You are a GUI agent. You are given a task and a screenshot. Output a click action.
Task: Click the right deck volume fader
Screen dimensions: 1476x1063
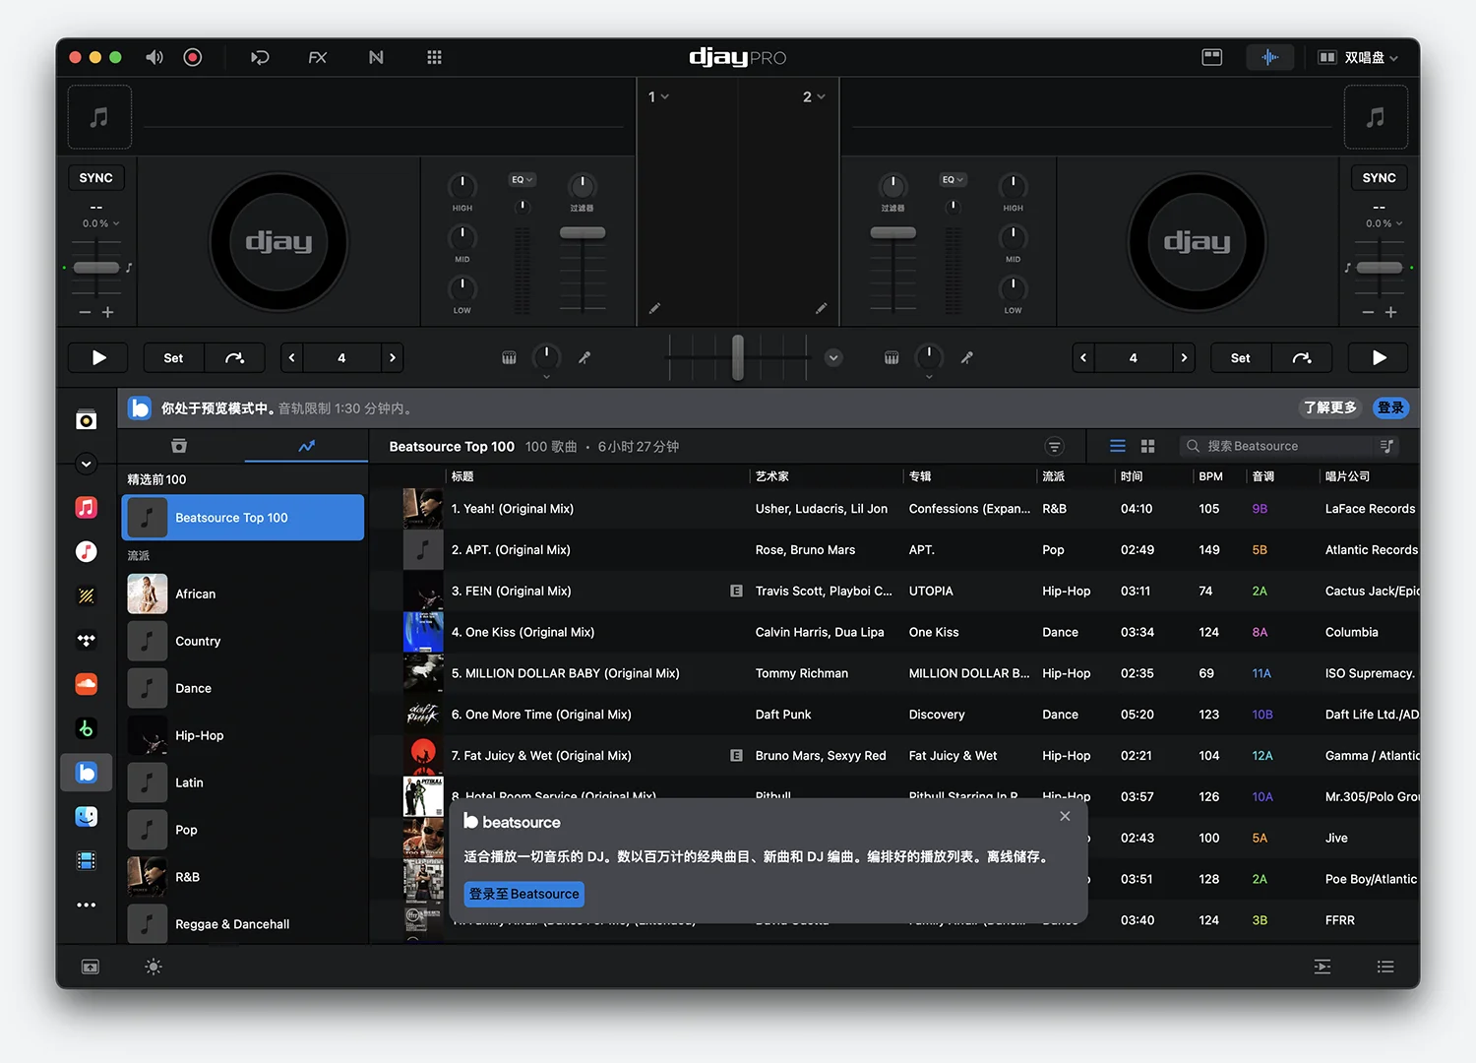tap(892, 233)
